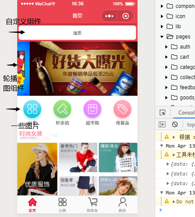Select the 首页 home tab bar icon

[x=32, y=202]
